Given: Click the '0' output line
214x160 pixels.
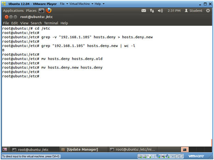Looking at the screenshot, I should [3, 50].
